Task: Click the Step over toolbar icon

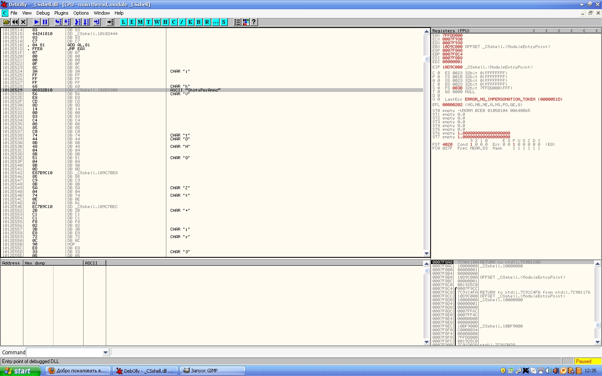Action: 67,22
